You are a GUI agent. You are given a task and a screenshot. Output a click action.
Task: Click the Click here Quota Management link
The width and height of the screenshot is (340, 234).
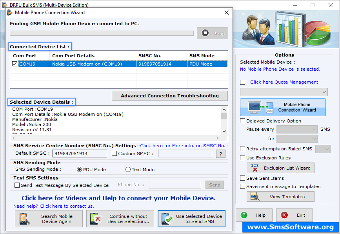point(284,82)
